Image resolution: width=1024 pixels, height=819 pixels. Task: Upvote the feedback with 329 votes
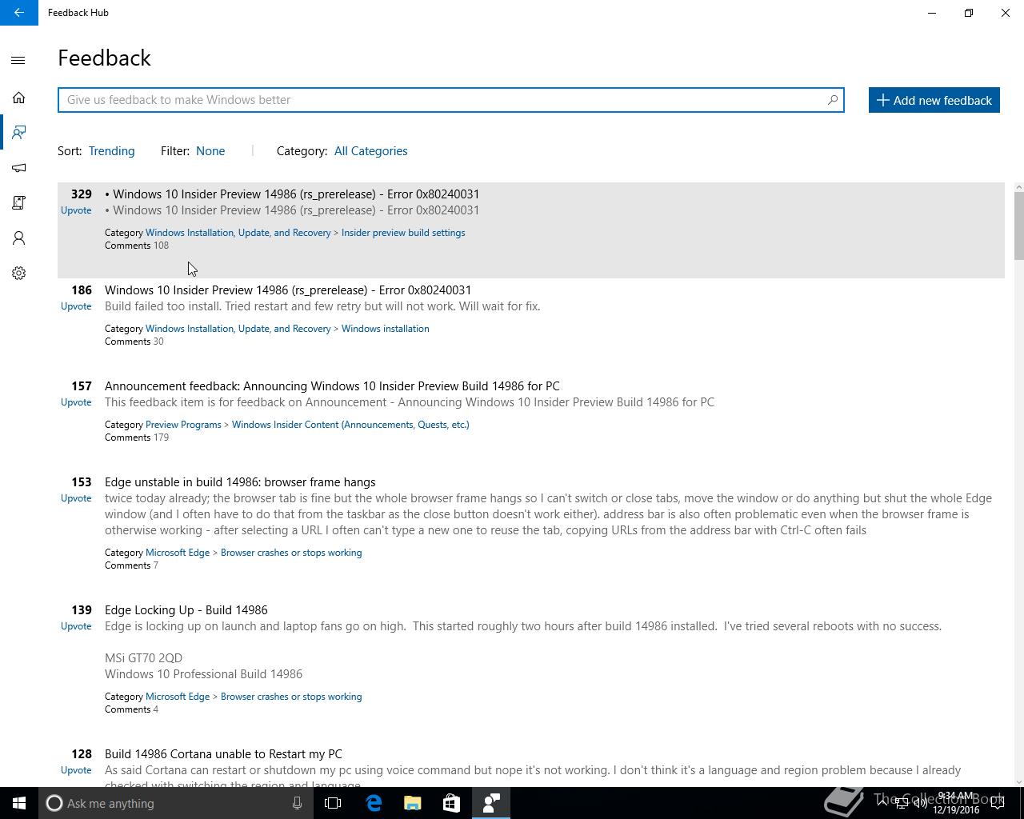(x=76, y=210)
